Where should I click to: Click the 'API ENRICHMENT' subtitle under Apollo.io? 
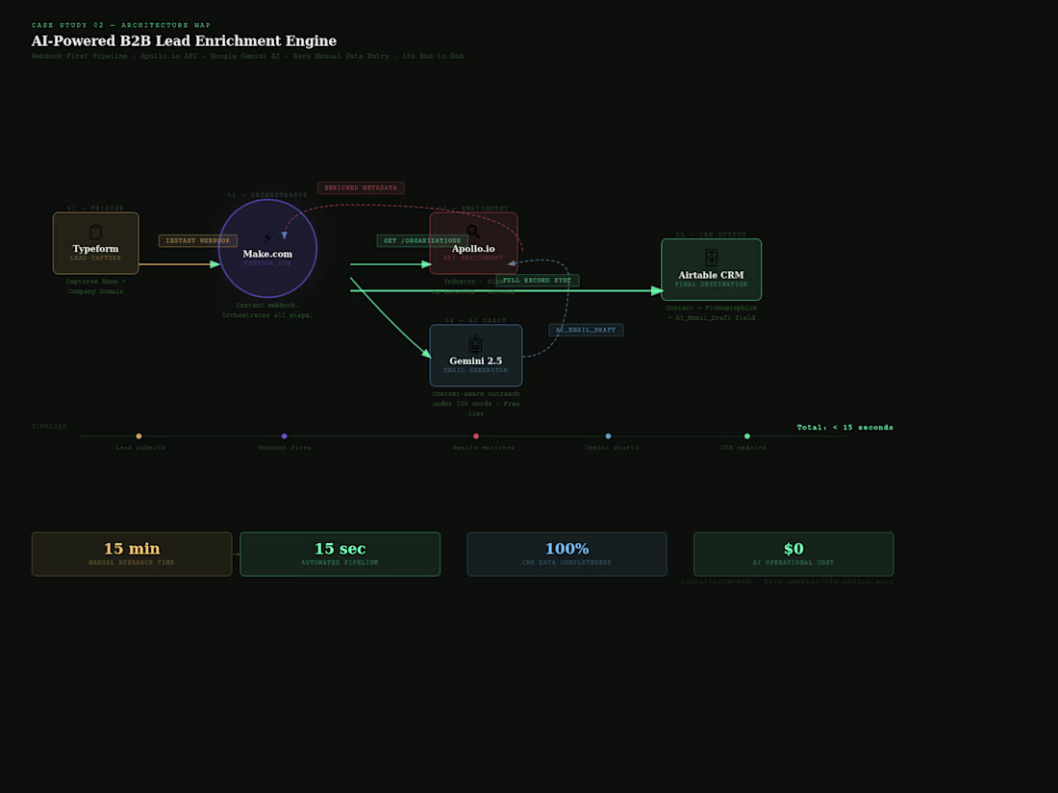tap(473, 259)
